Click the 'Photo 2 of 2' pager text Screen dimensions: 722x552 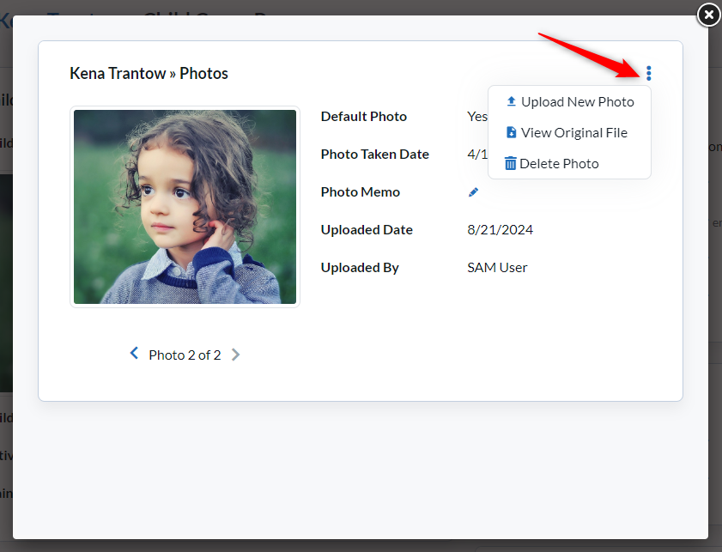pos(185,355)
